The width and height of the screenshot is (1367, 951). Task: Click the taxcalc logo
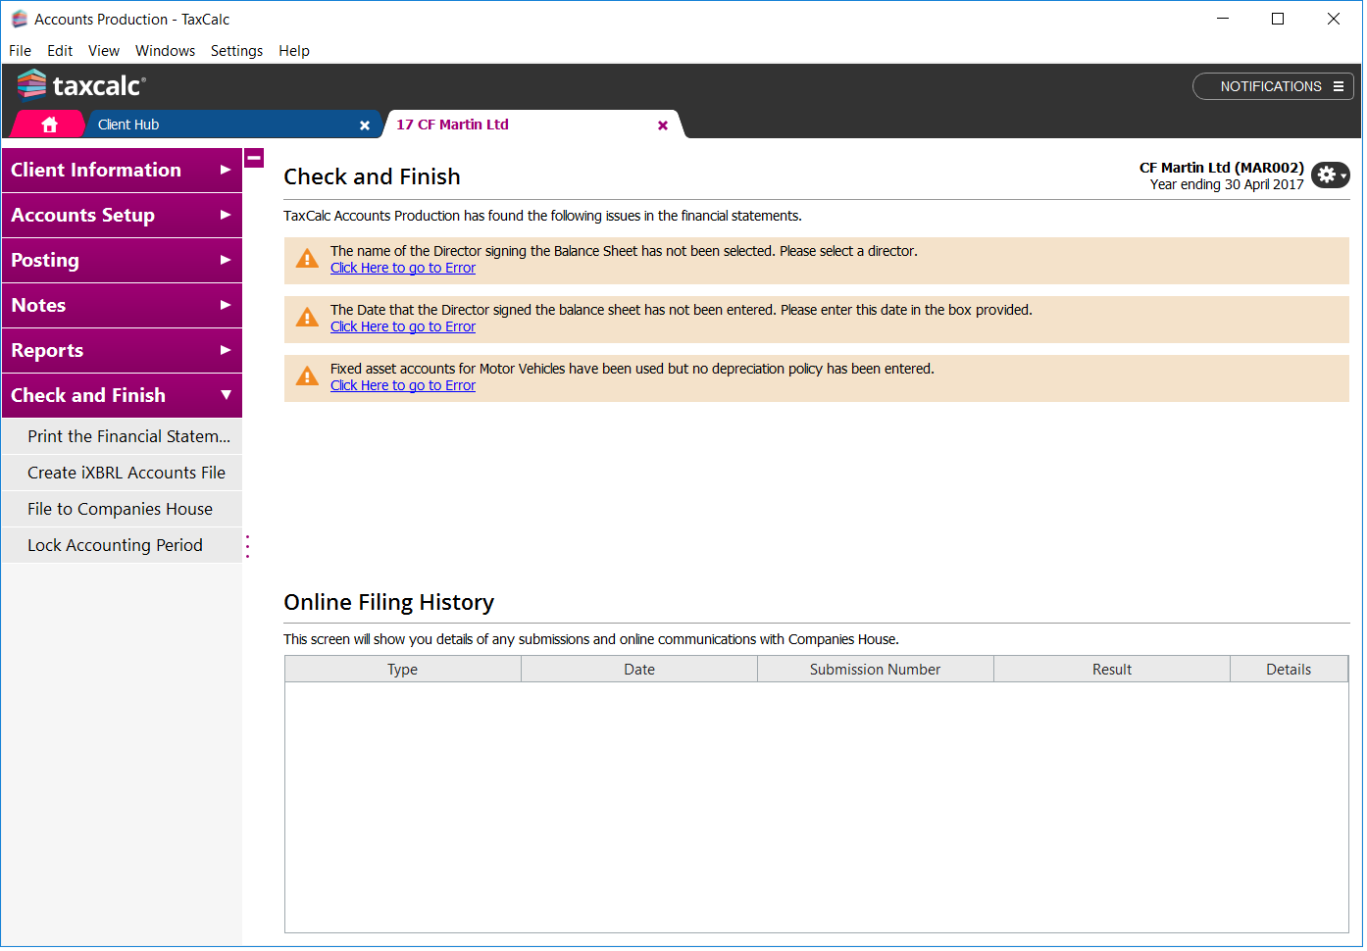pos(81,86)
